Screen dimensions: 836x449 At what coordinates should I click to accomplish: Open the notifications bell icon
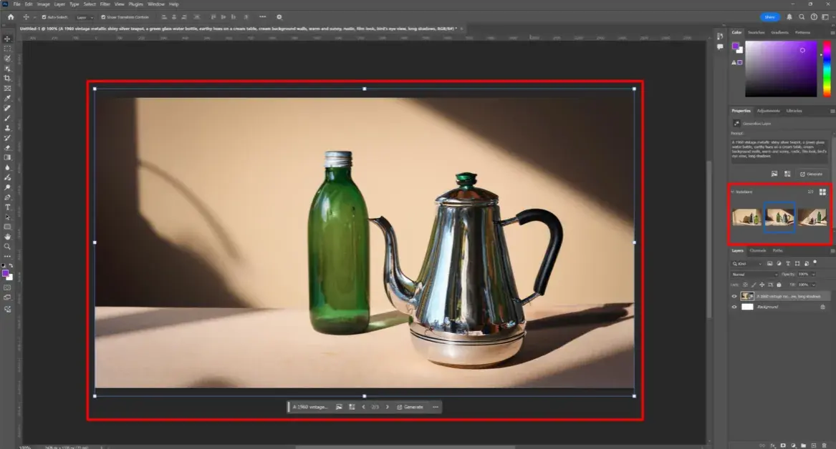tap(789, 17)
